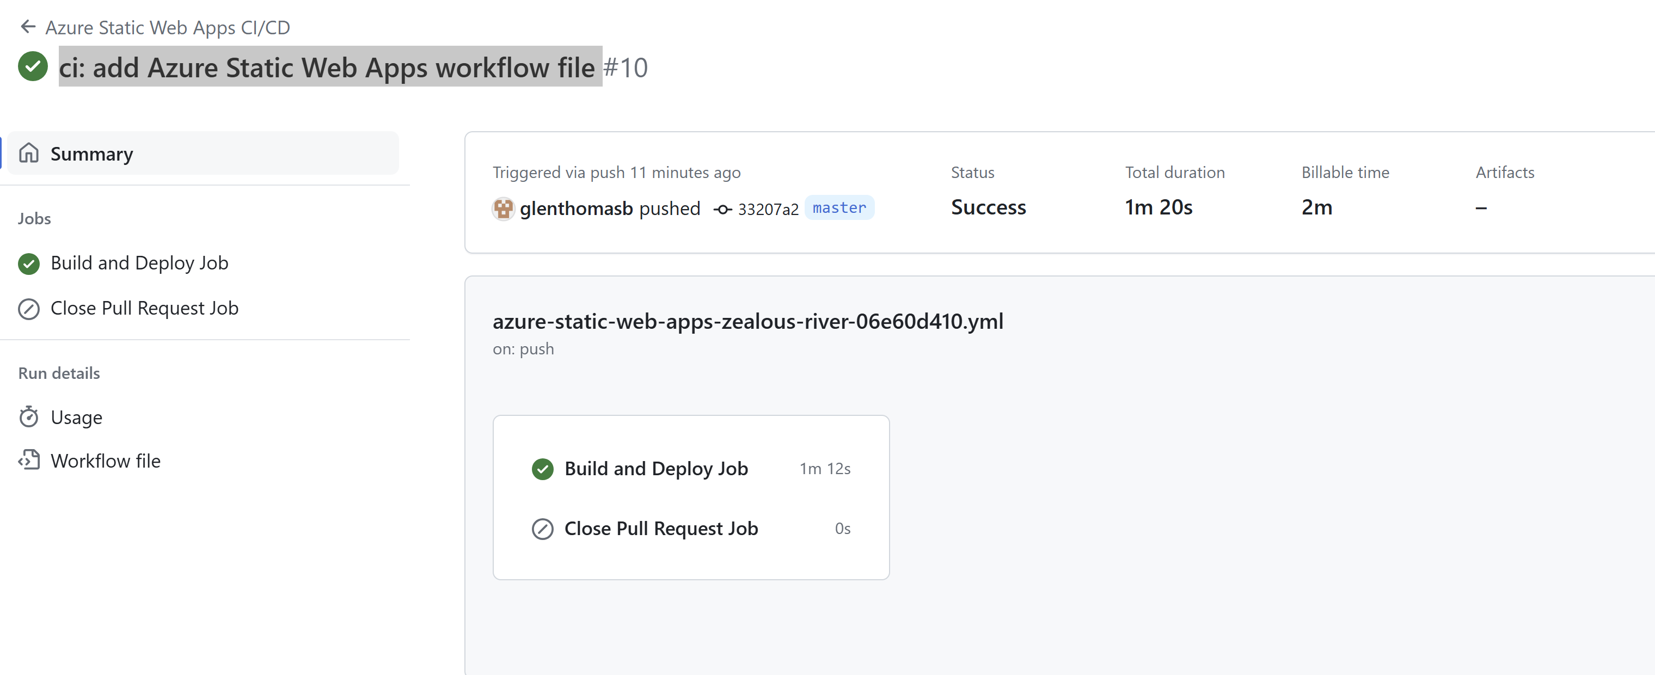Open the Summary tab in sidebar
1655x675 pixels.
[204, 154]
